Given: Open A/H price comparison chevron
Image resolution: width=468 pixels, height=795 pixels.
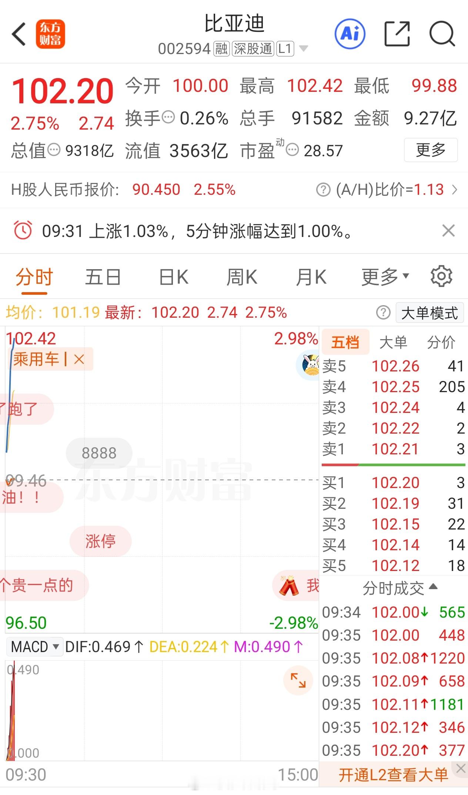Looking at the screenshot, I should tap(455, 190).
